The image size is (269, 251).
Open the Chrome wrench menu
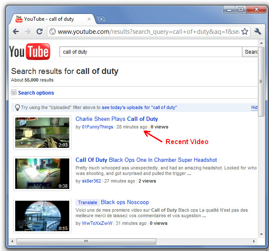[258, 31]
